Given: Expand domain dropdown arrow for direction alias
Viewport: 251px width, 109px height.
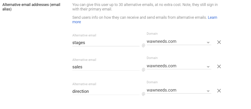Looking at the screenshot, I should (x=208, y=91).
